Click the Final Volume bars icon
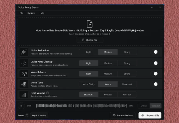This screenshot has height=123, width=179. (24, 94)
